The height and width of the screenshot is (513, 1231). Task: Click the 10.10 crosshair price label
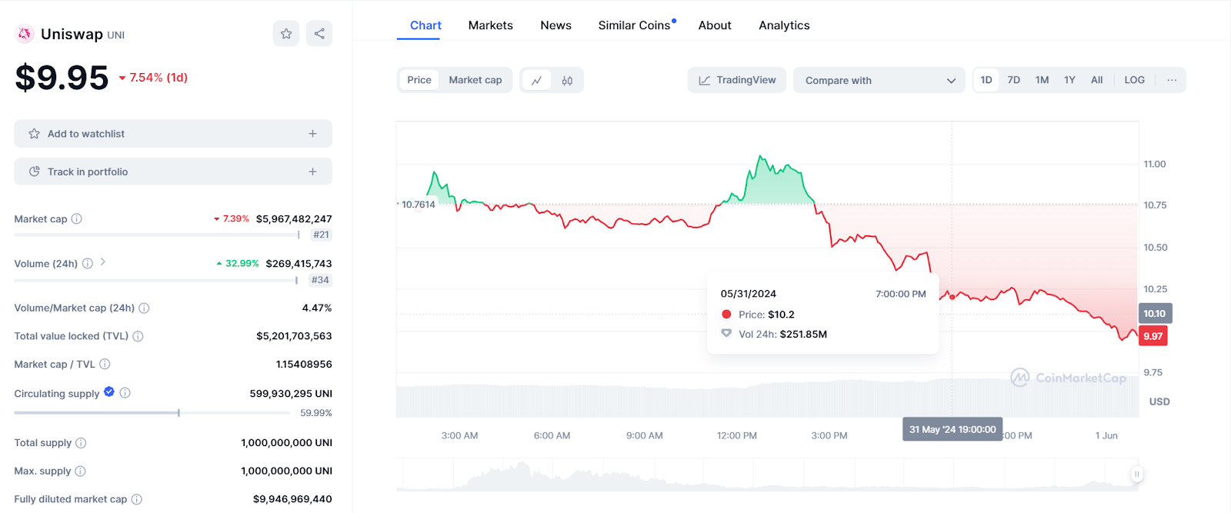pyautogui.click(x=1155, y=313)
